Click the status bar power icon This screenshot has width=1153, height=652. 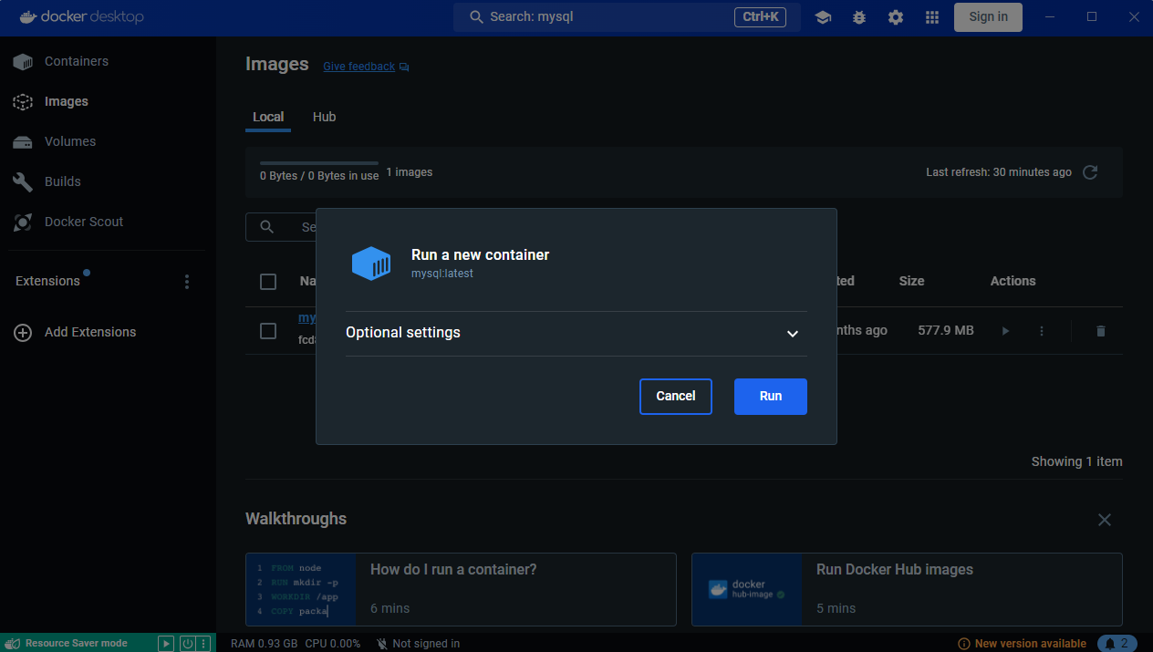[x=187, y=643]
